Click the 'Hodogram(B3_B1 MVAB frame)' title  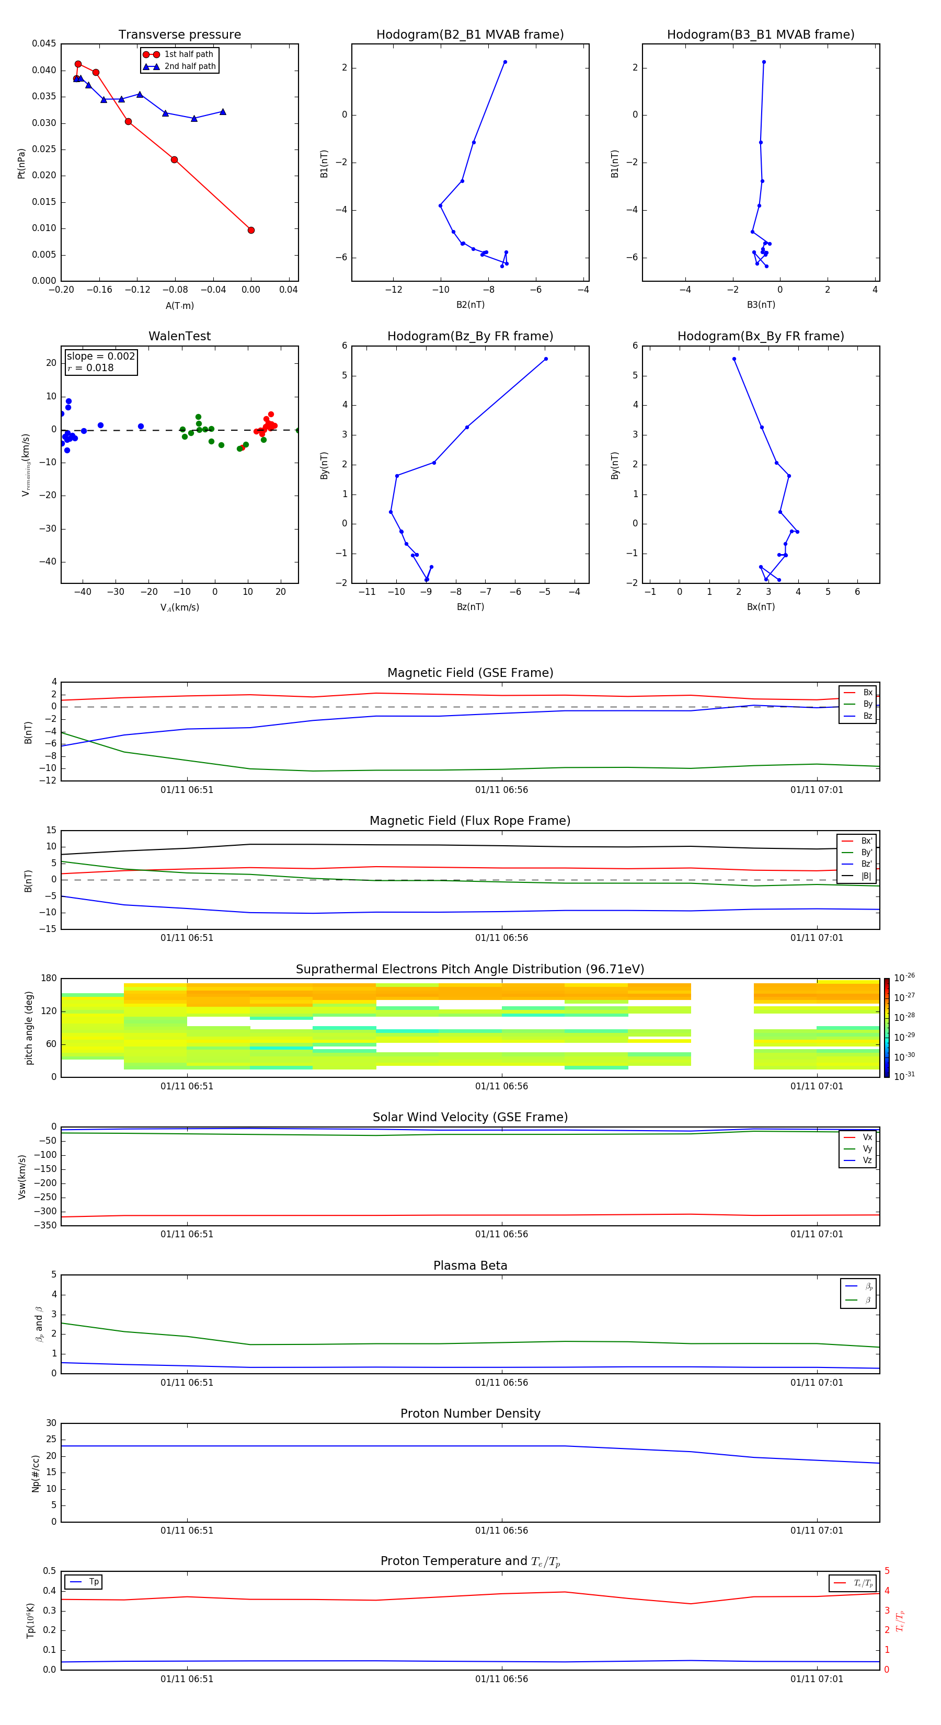(761, 34)
